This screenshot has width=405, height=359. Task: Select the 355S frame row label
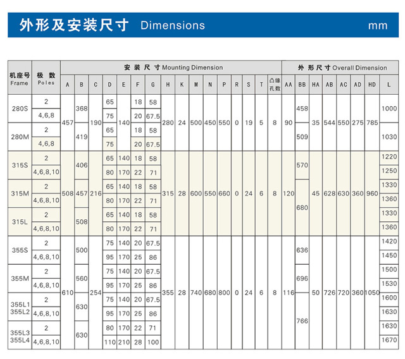19,250
